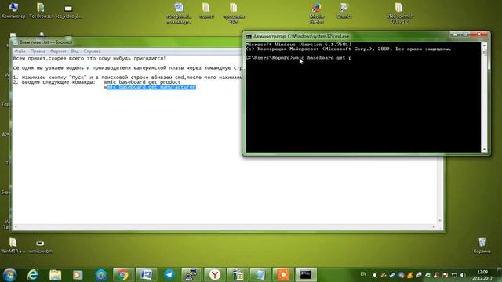Select the Корзина recycle bin icon
This screenshot has height=282, width=502.
[482, 245]
